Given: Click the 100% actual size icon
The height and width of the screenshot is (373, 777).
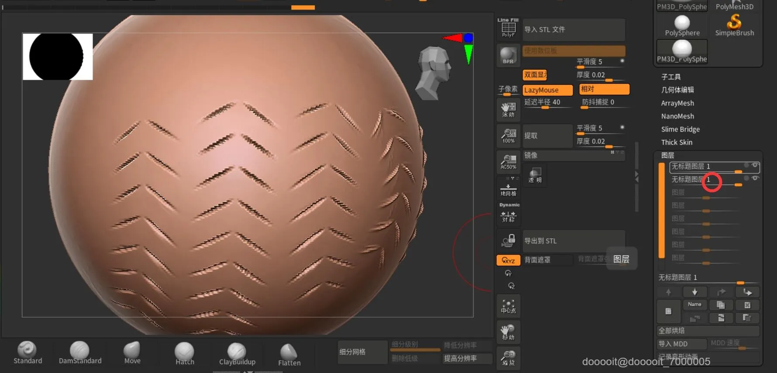Looking at the screenshot, I should (x=508, y=136).
